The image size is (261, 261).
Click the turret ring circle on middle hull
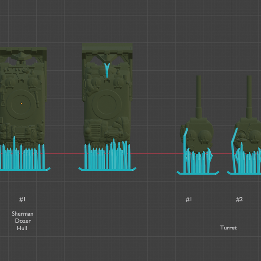click(x=107, y=104)
